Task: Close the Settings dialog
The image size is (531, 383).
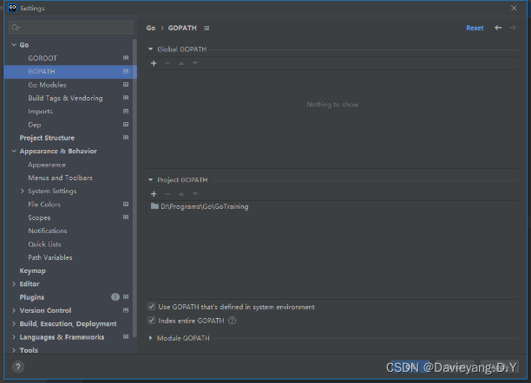Action: (x=514, y=8)
